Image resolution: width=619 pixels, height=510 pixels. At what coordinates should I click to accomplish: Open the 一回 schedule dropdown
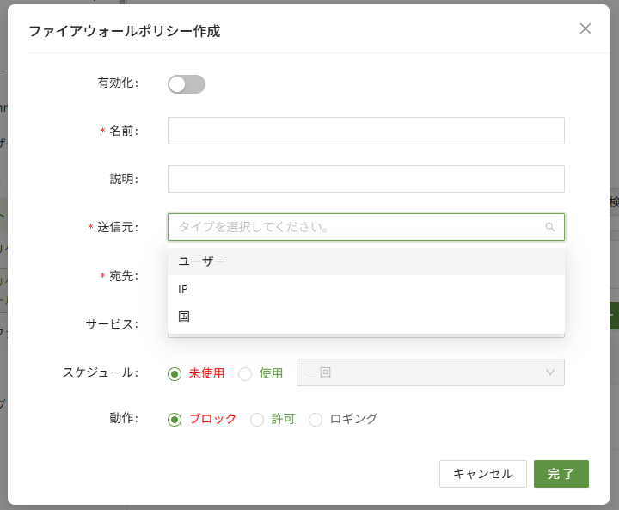pos(430,372)
